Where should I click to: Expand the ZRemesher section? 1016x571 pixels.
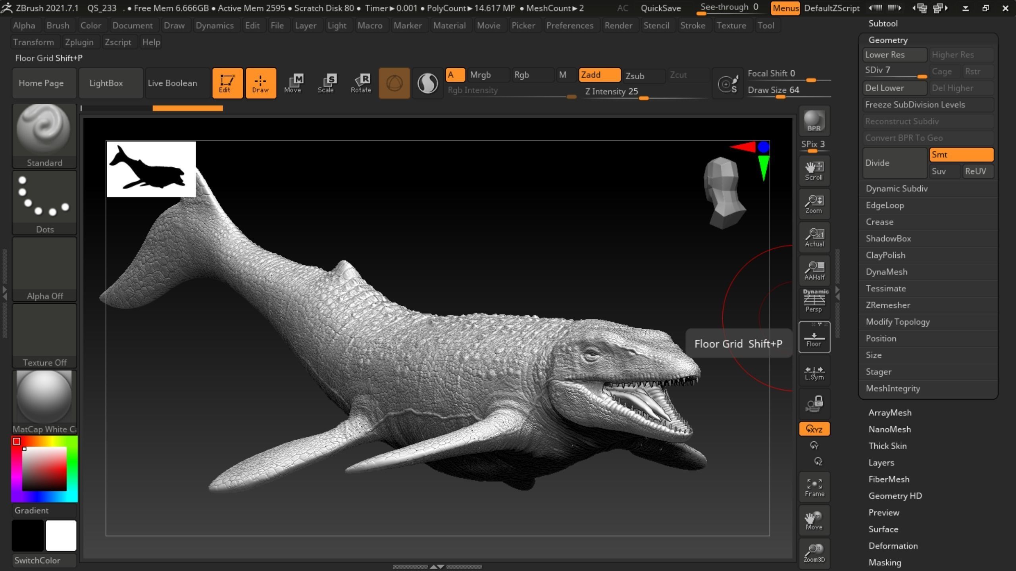pyautogui.click(x=887, y=305)
